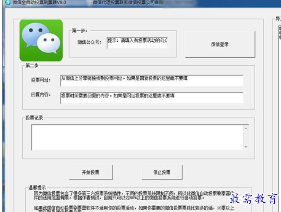281x212 pixels.
Task: Focus the 投票网址 input field
Action: tap(152, 81)
